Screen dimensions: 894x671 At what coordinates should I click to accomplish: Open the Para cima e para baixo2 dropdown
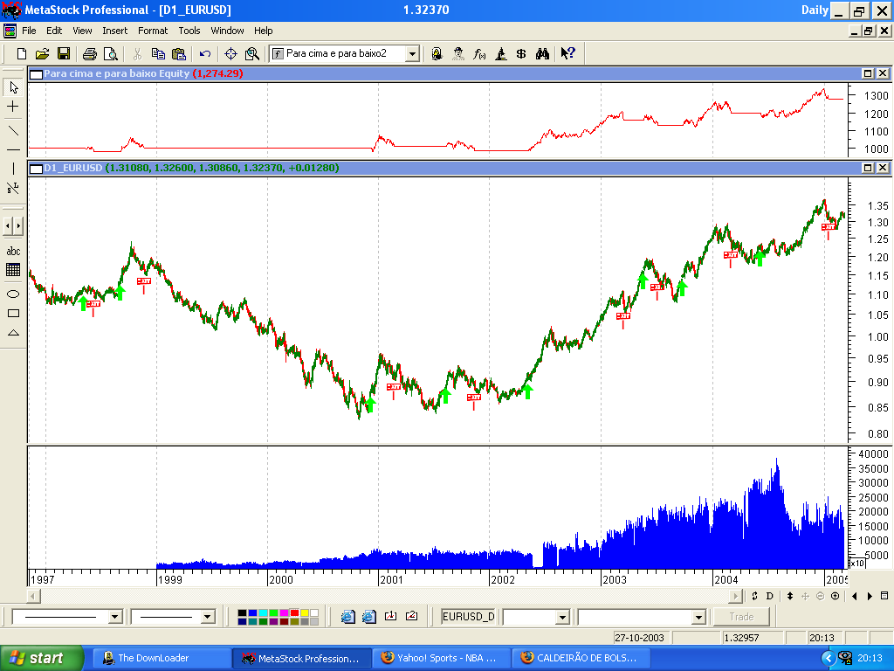pyautogui.click(x=414, y=53)
